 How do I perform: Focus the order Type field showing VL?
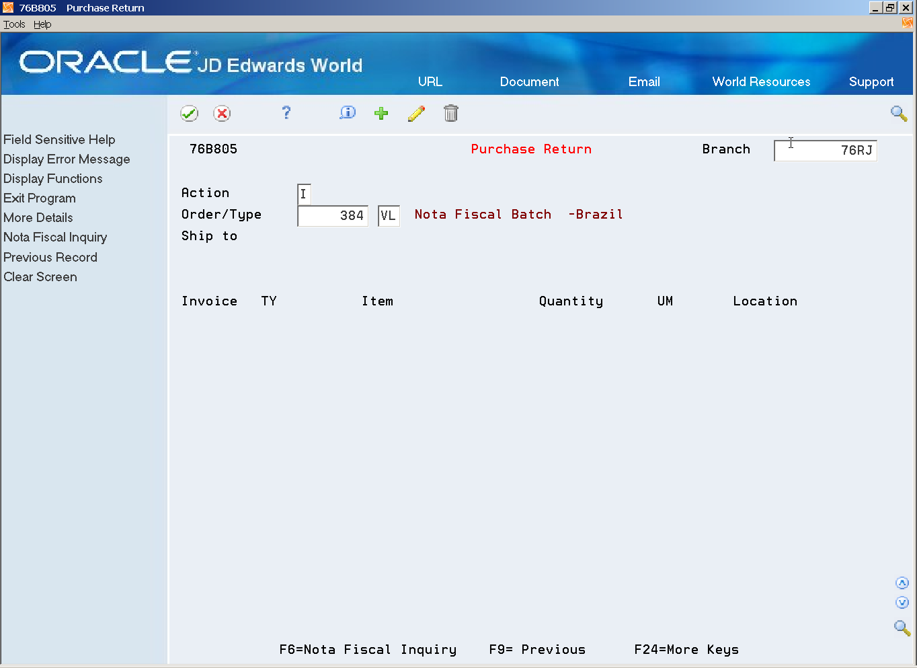pyautogui.click(x=389, y=216)
